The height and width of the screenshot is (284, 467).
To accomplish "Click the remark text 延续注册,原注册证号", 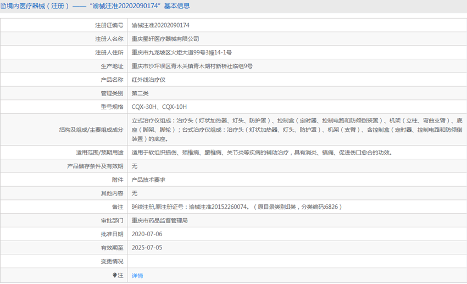I will [237, 207].
